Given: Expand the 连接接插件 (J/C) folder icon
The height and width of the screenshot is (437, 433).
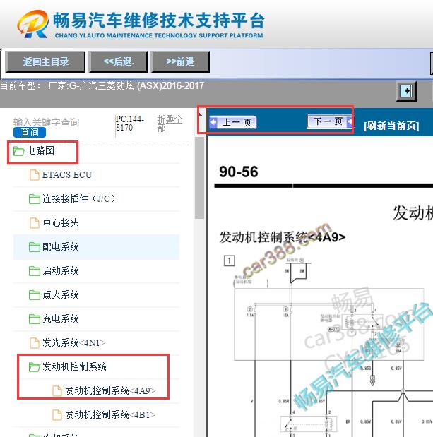Looking at the screenshot, I should click(35, 199).
